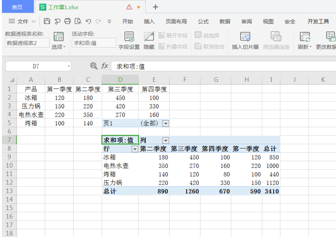Click the cell containing 产品
This screenshot has height=237, width=336.
click(x=31, y=89)
